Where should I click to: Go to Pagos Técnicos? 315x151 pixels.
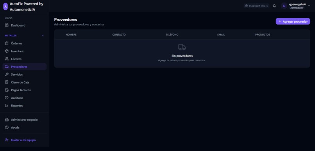coord(25,90)
